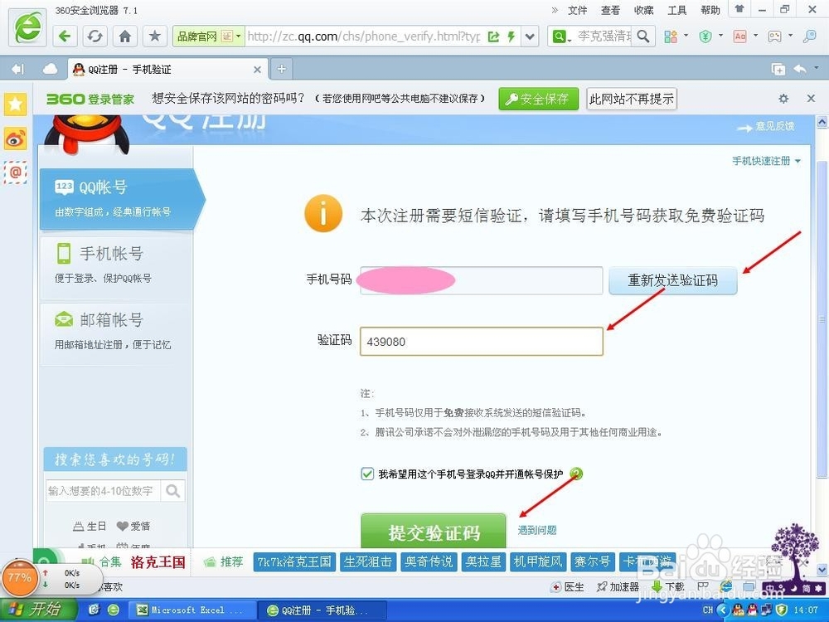Screen dimensions: 829x622
Task: Click the 加速器 status bar item
Action: click(x=618, y=586)
